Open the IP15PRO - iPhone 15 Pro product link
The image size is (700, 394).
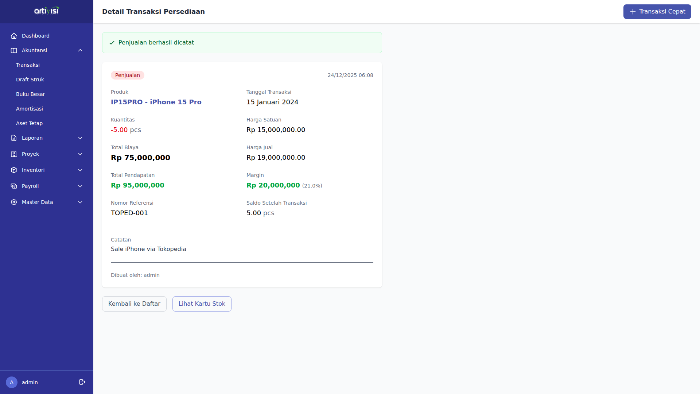point(156,102)
